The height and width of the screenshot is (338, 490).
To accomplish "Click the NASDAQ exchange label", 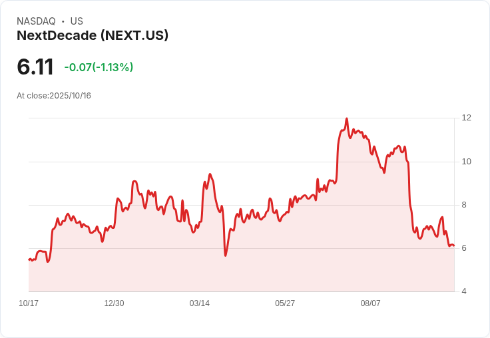I will (x=36, y=21).
